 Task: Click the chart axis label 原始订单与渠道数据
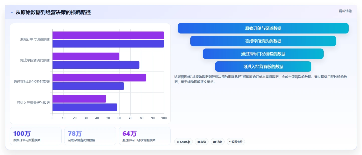coord(35,39)
